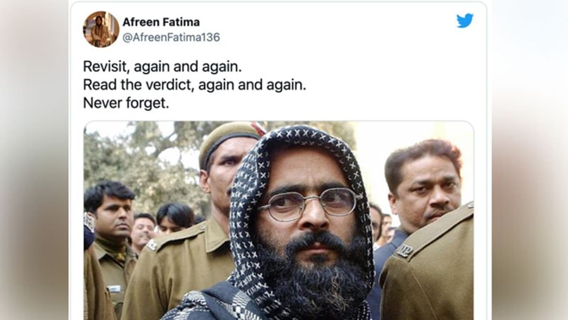Click the shoulder badge on right uniform
Viewport: 568px width, 320px height.
404,251
